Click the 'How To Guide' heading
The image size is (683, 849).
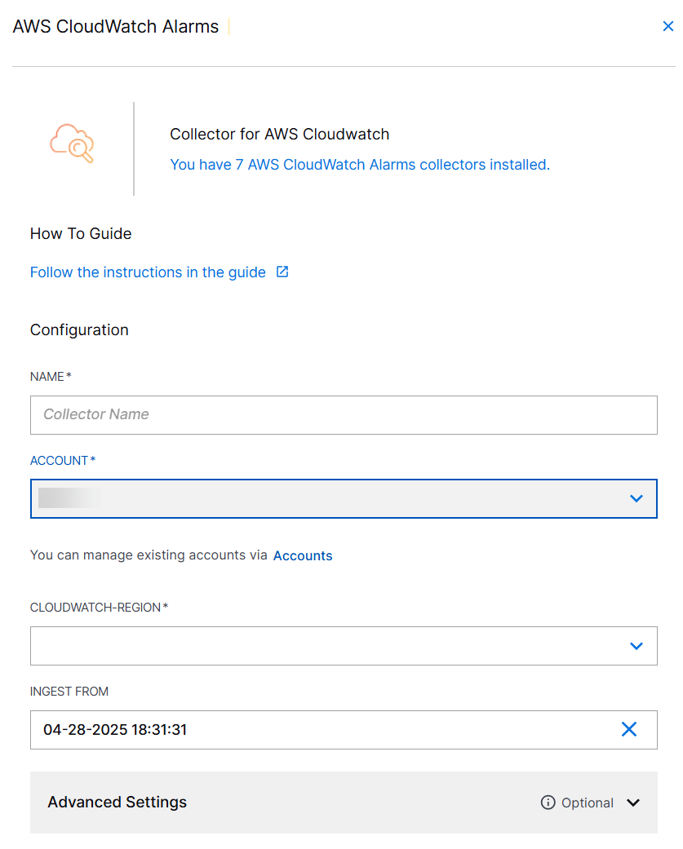(x=81, y=234)
